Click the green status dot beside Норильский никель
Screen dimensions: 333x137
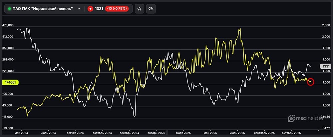coord(9,9)
